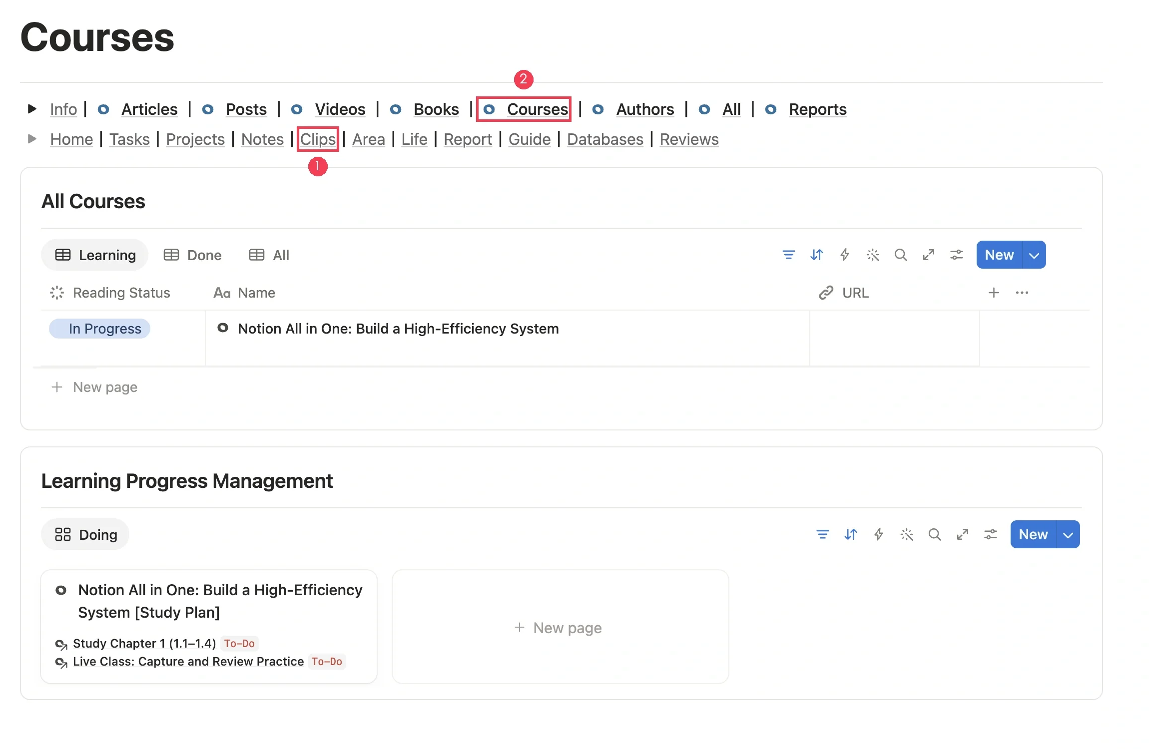Image resolution: width=1149 pixels, height=749 pixels.
Task: Add New page row in All Courses table
Action: pyautogui.click(x=94, y=387)
